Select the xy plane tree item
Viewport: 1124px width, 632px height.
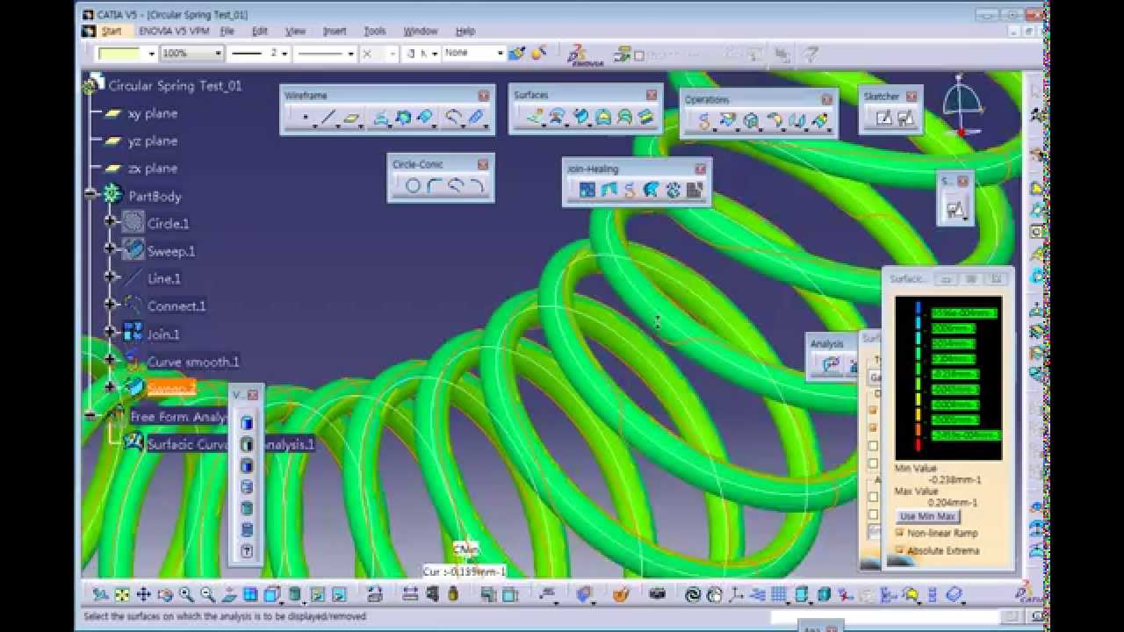(153, 113)
